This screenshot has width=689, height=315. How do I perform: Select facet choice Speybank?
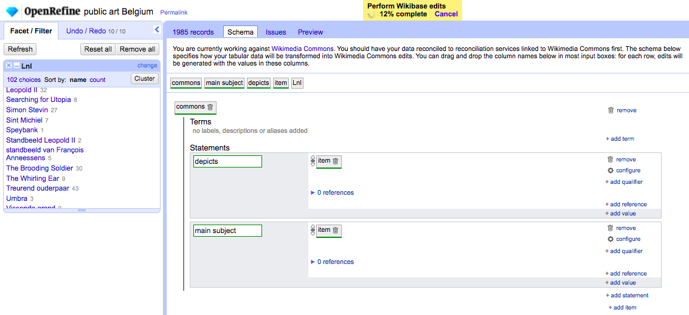click(x=22, y=130)
